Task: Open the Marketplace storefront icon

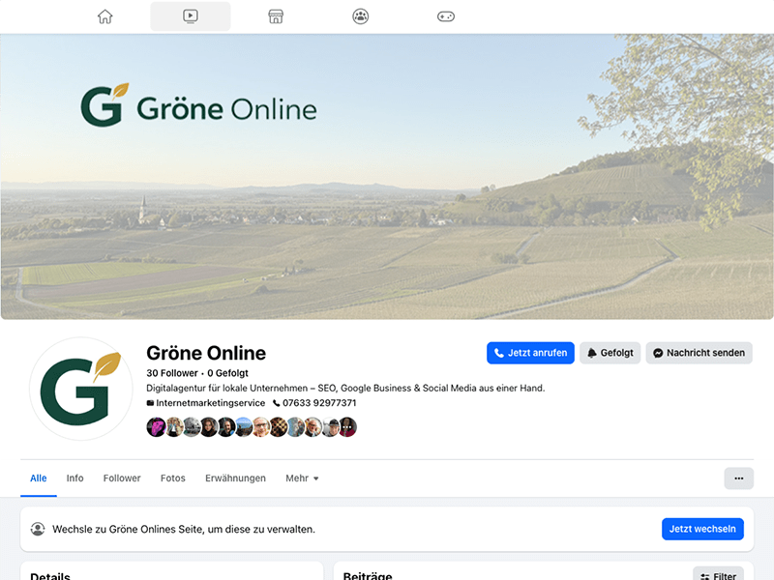Action: [x=276, y=16]
